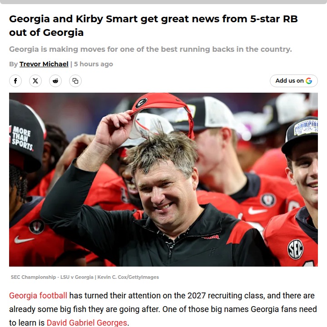The height and width of the screenshot is (327, 327).
Task: Open the Georgia football link
Action: point(38,296)
